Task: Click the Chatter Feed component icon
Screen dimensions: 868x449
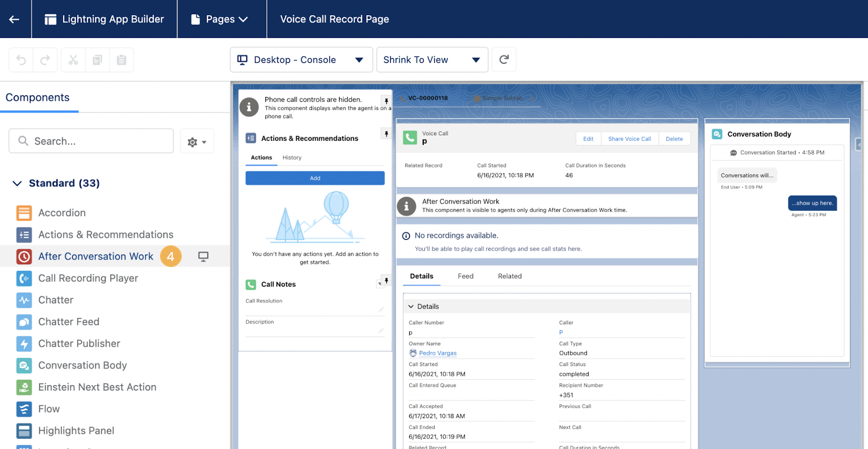Action: tap(24, 322)
